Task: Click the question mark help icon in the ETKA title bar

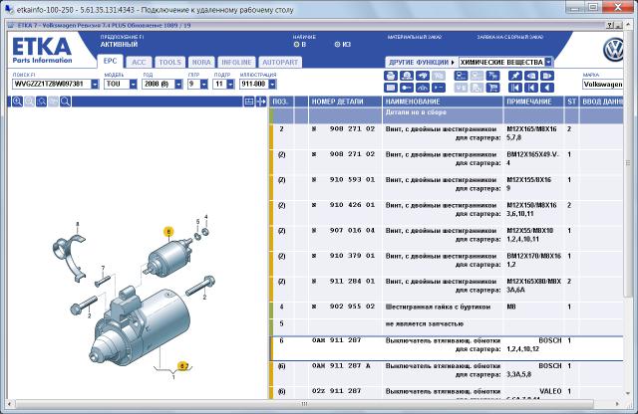Action: tap(609, 25)
